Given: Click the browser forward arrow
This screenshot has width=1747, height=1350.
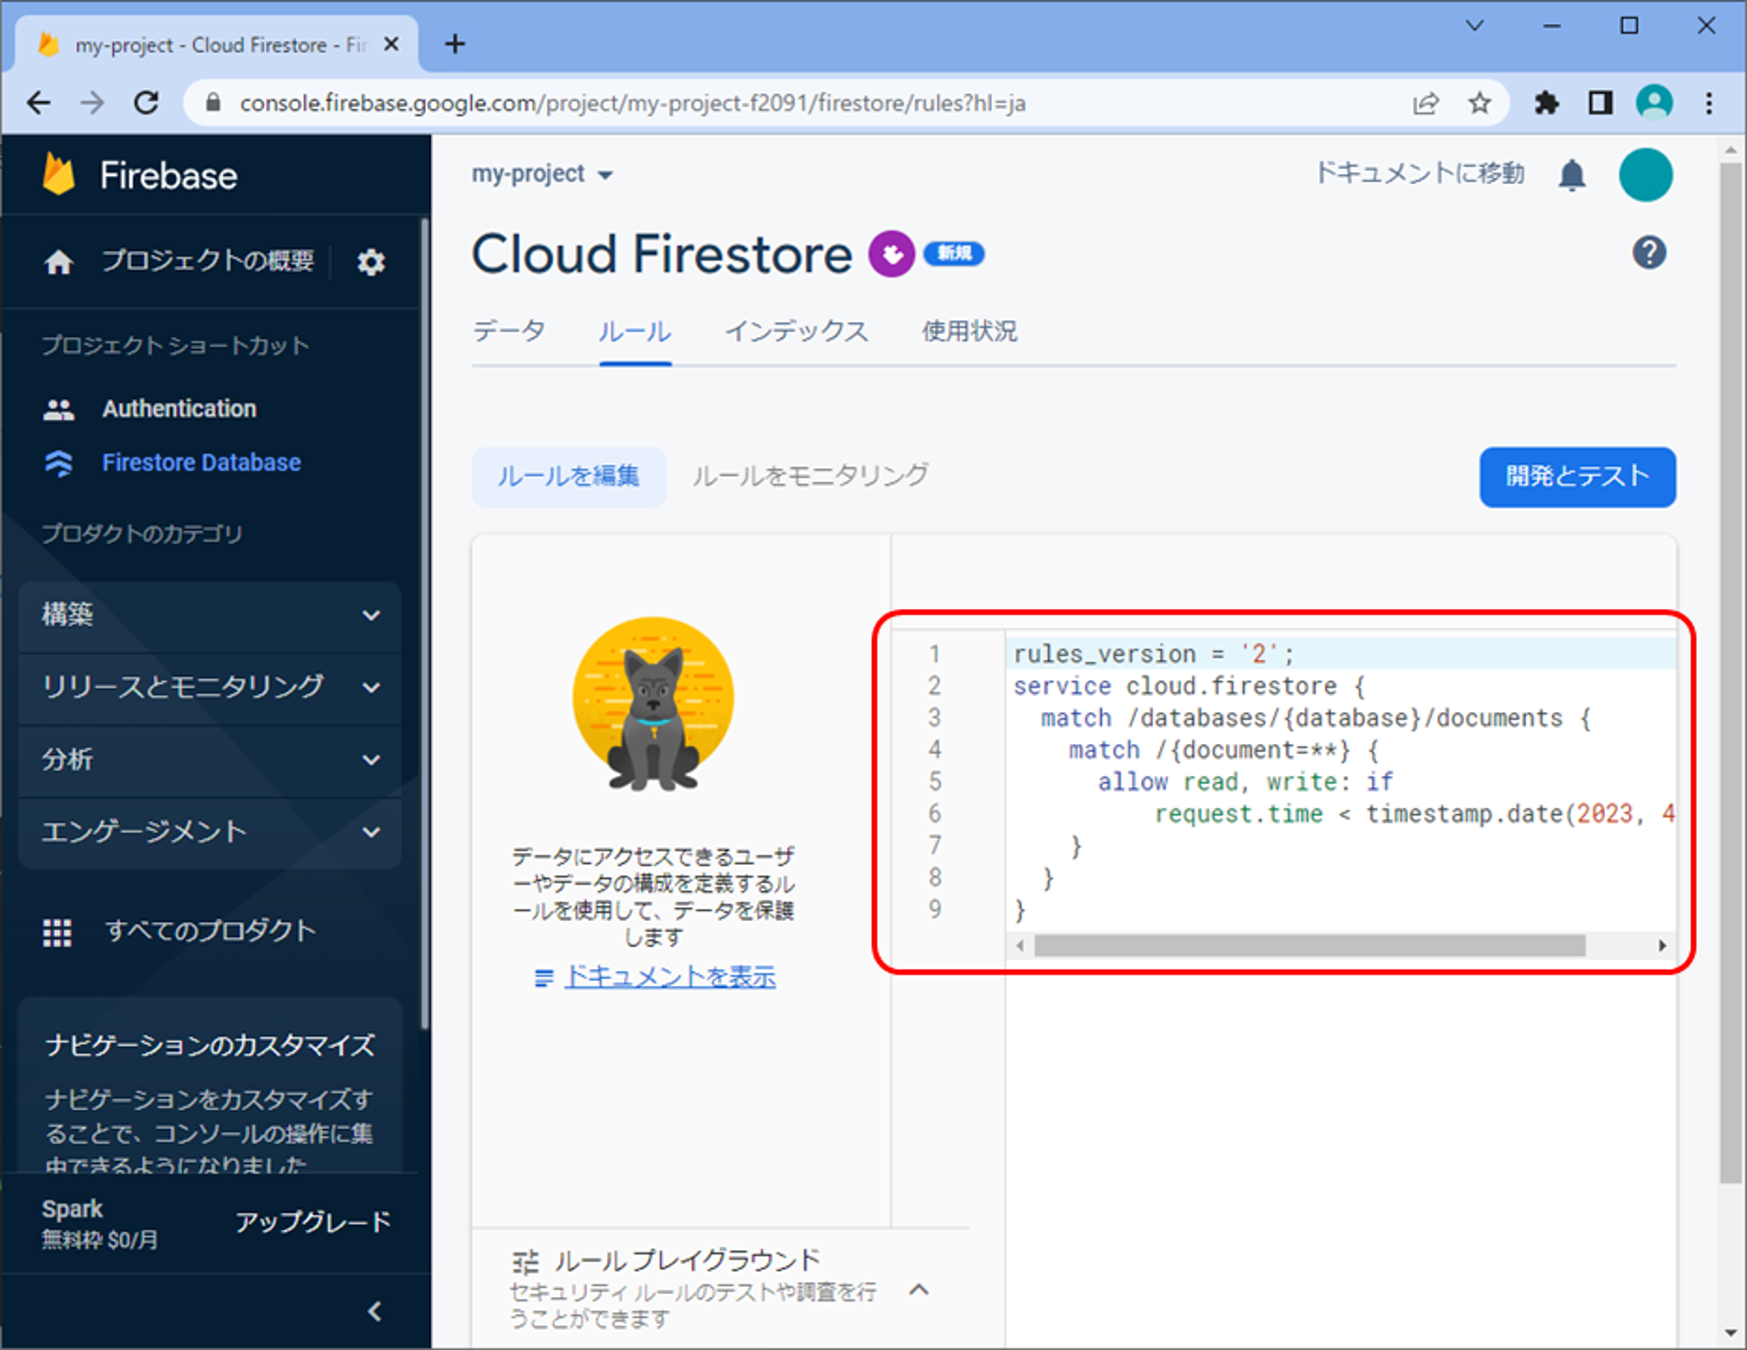Looking at the screenshot, I should point(92,103).
